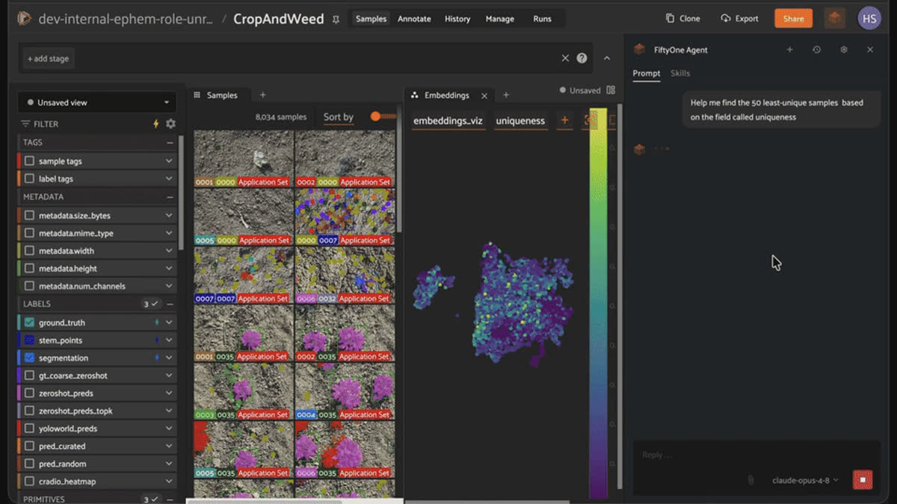
Task: Click the Clone copy icon
Action: pyautogui.click(x=670, y=19)
